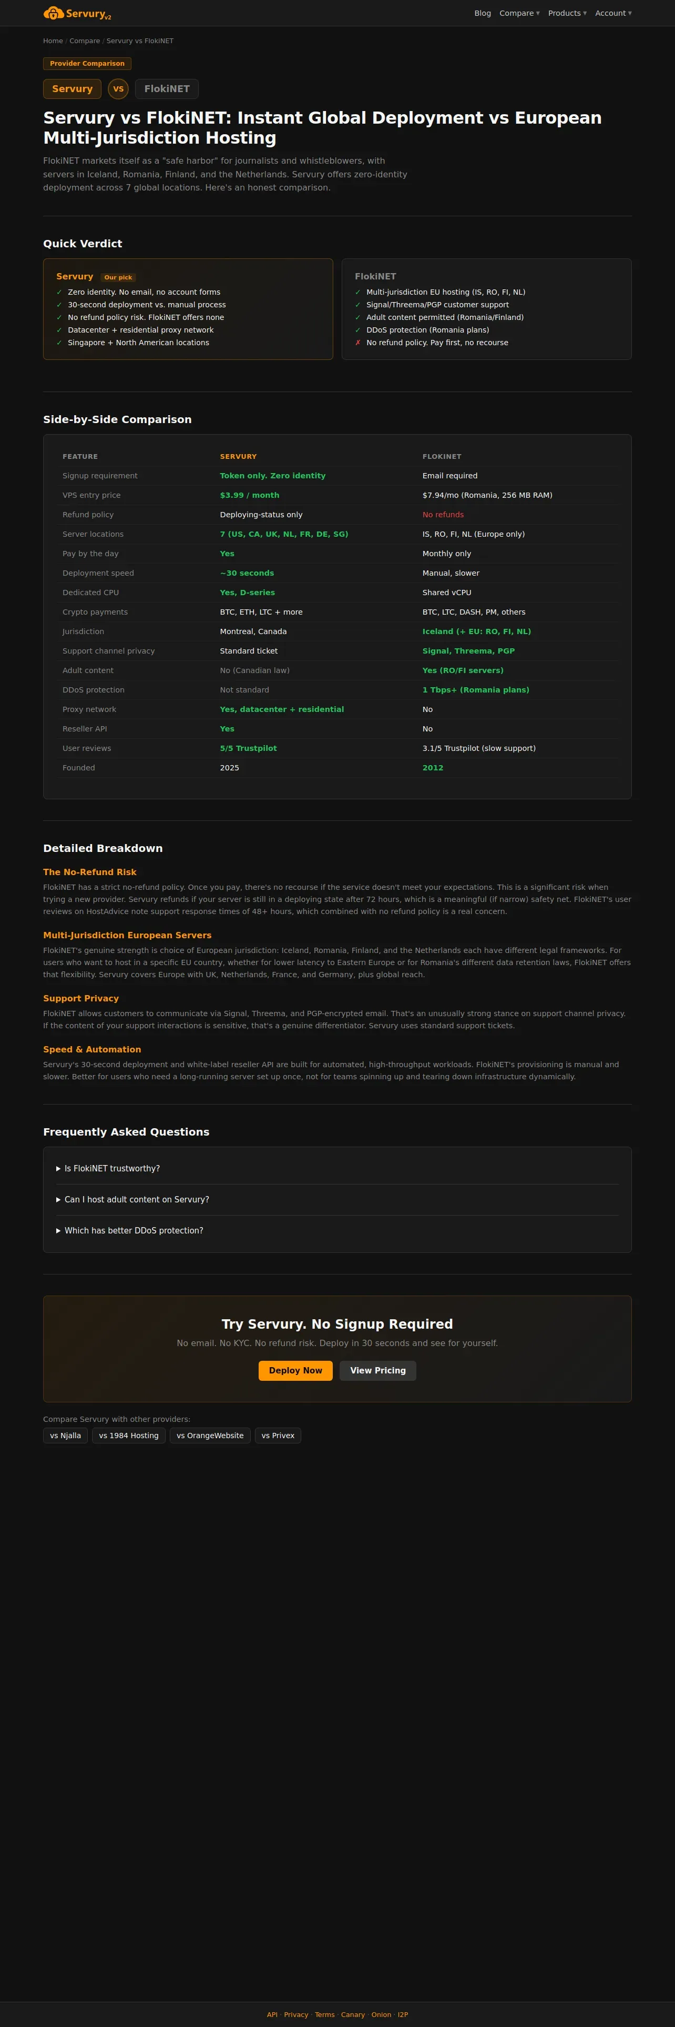This screenshot has height=2027, width=675.
Task: Click 'Signal/Threema/PGP customer support' verdict line
Action: [x=438, y=305]
